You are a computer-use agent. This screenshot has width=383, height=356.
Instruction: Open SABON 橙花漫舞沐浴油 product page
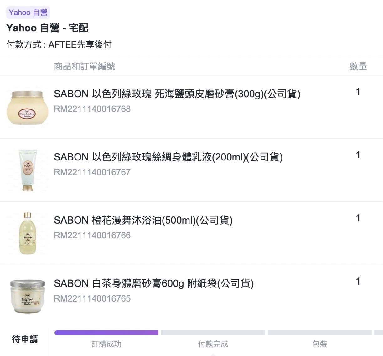coord(143,221)
